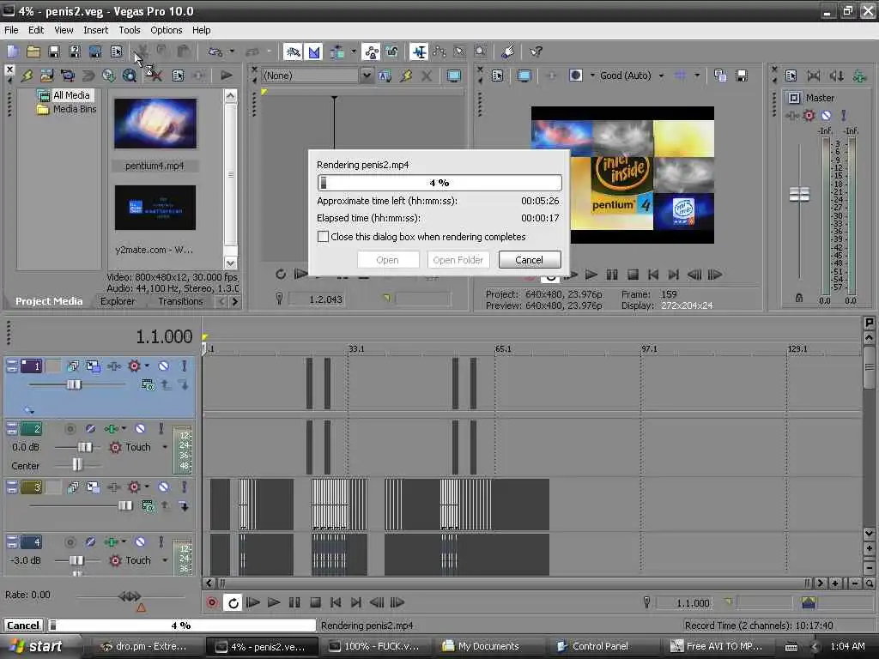Select All Media in the tree
Image resolution: width=879 pixels, height=659 pixels.
click(x=71, y=95)
